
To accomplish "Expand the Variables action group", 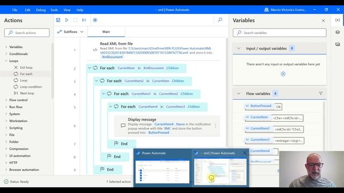I will point(6,47).
